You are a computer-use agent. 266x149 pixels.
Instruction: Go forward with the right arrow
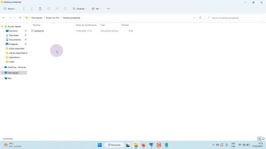coord(10,18)
